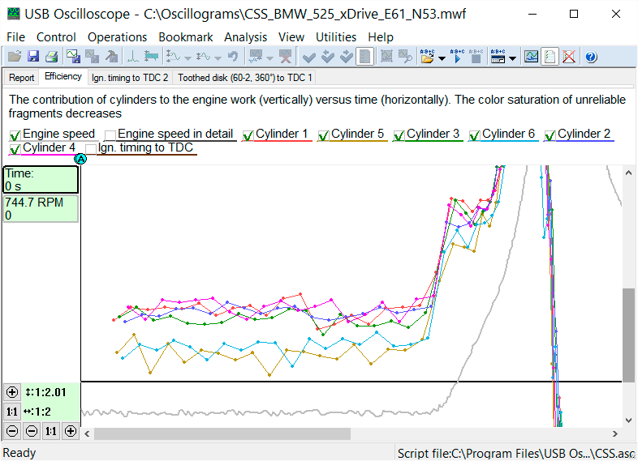
Task: Stop the script with A:B+C stop icon
Action: pyautogui.click(x=476, y=57)
